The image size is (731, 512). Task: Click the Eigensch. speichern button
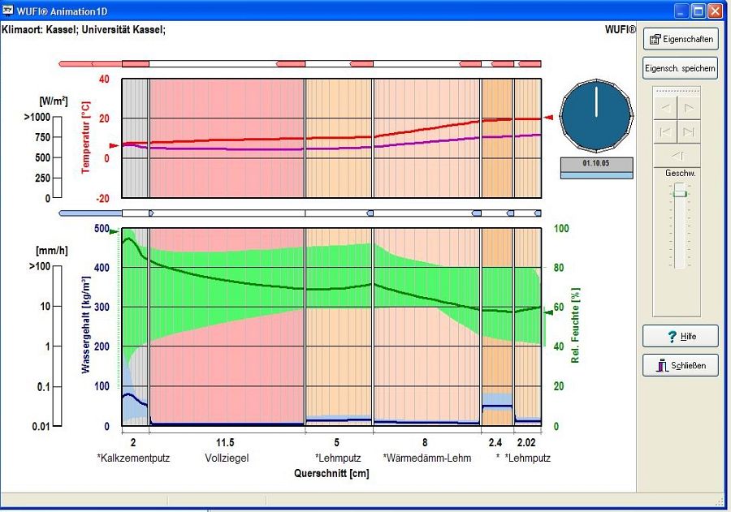click(680, 68)
